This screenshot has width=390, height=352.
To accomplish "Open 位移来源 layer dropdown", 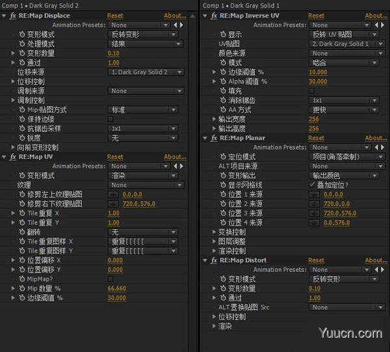I will tap(146, 72).
